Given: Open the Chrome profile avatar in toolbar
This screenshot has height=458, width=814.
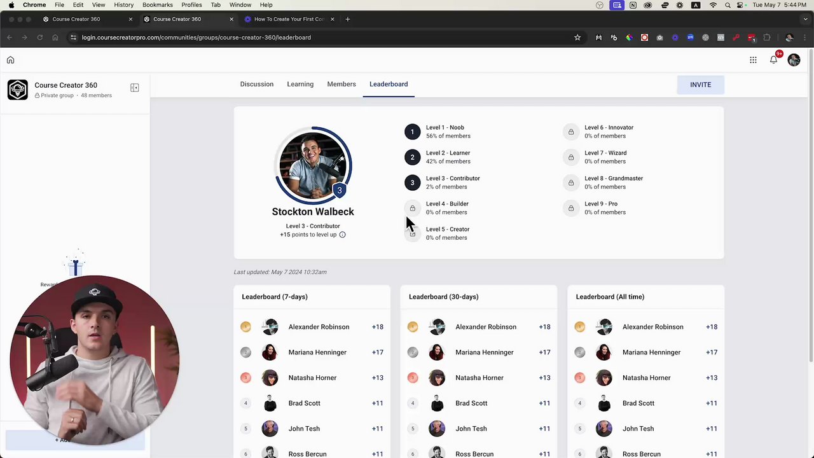Looking at the screenshot, I should [x=789, y=38].
